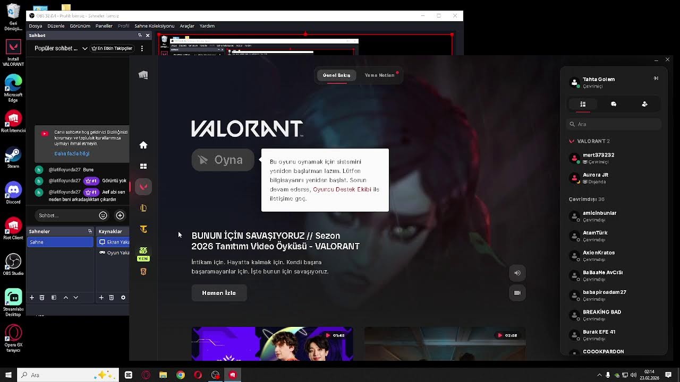The width and height of the screenshot is (680, 382).
Task: Open Görünüm menu in OBS
Action: click(x=80, y=26)
